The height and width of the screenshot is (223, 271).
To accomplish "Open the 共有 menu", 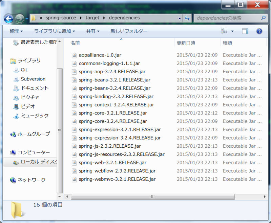I will click(93, 31).
